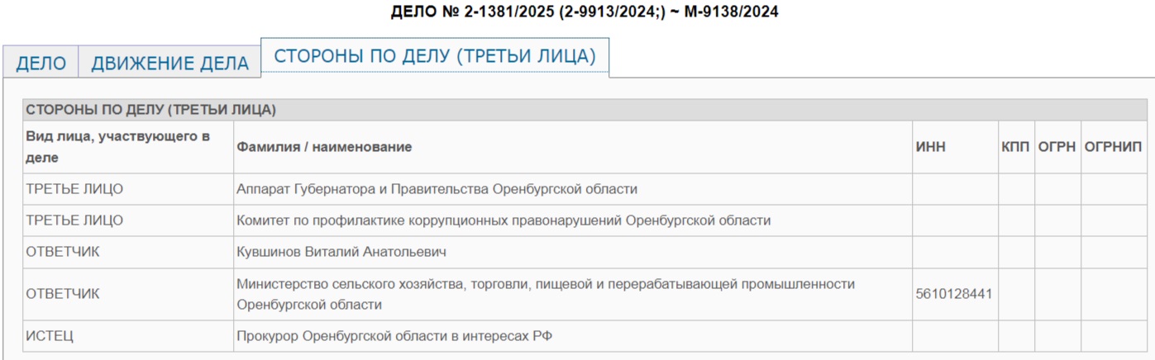The height and width of the screenshot is (360, 1155).
Task: Click the case number heading ДЕЛО № 2-1381/2025
Action: point(584,12)
